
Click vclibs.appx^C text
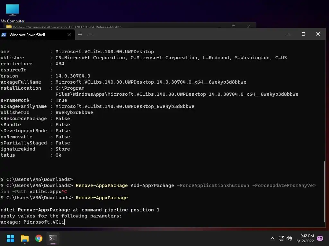coord(48,192)
